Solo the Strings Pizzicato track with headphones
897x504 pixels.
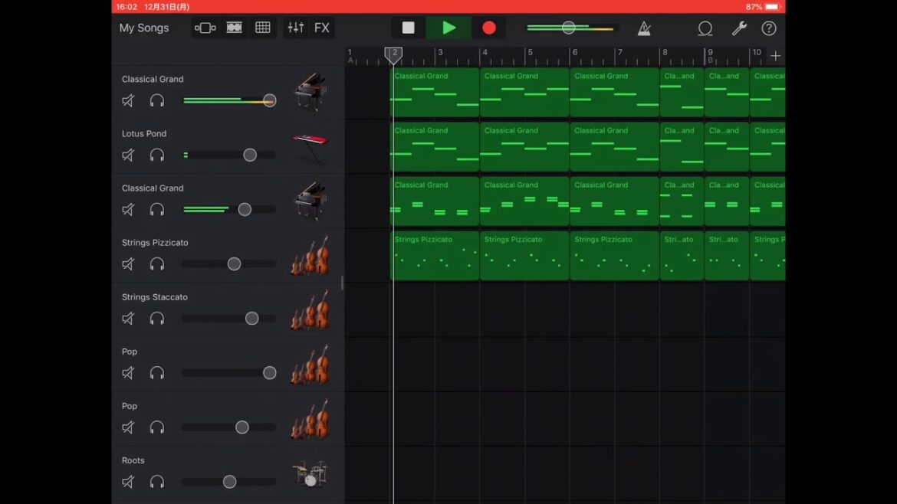(x=157, y=264)
